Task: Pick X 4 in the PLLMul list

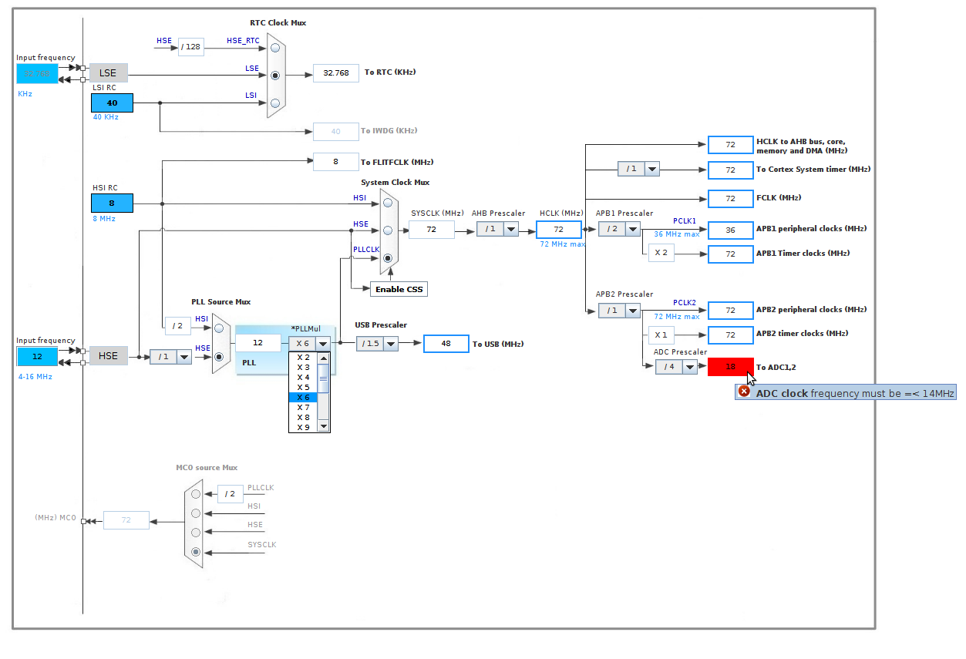Action: tap(304, 378)
